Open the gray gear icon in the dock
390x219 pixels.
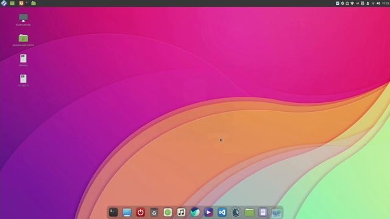pyautogui.click(x=154, y=212)
